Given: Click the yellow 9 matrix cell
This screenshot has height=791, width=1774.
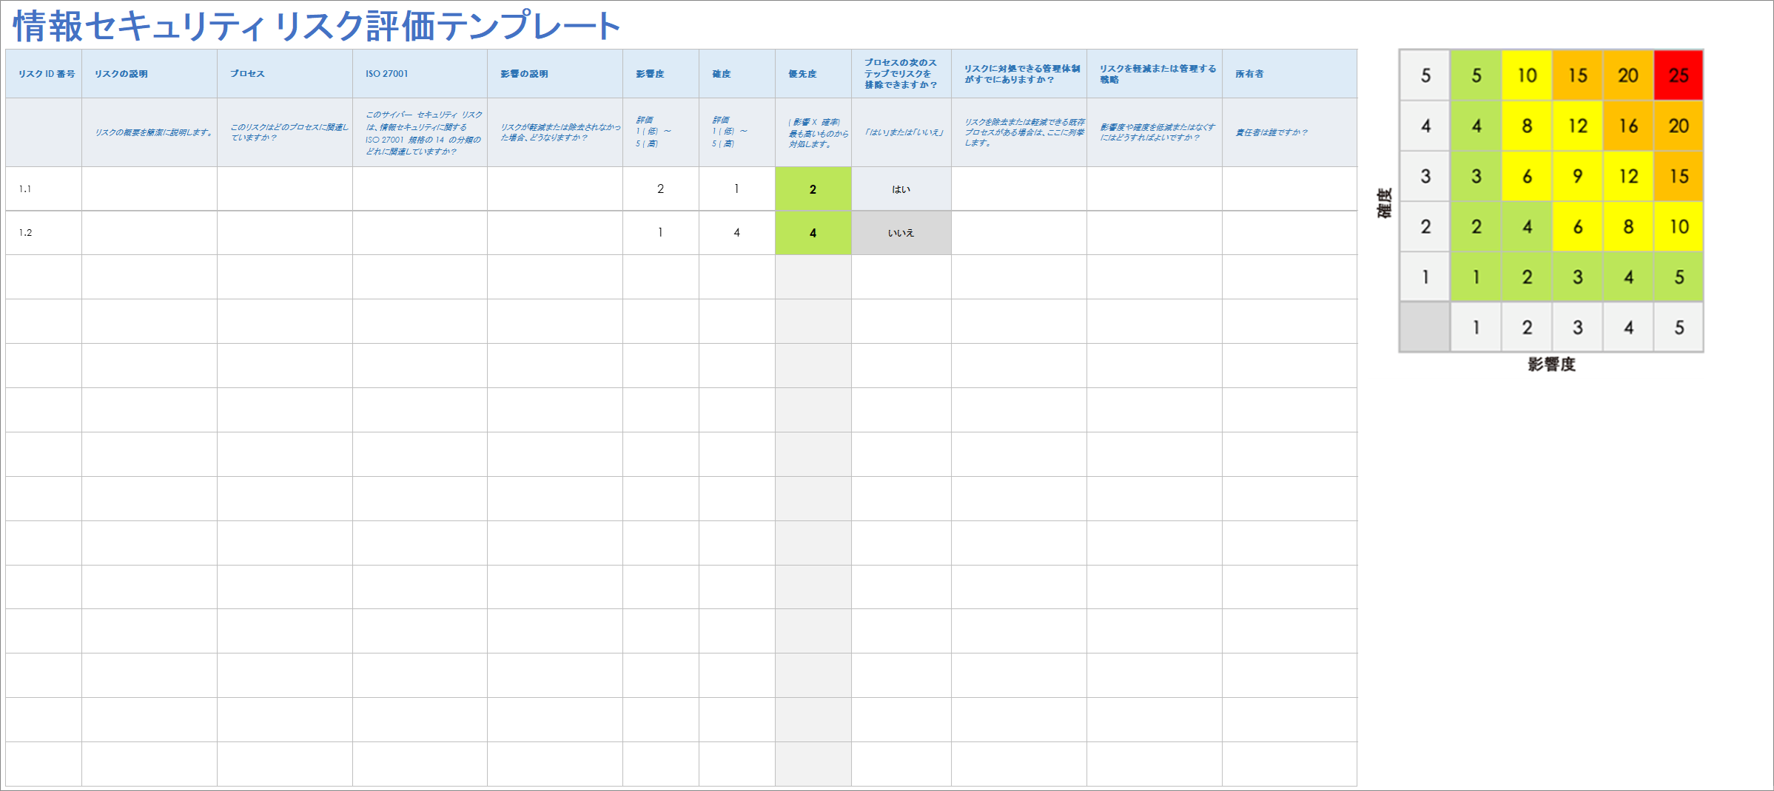Looking at the screenshot, I should [1577, 176].
